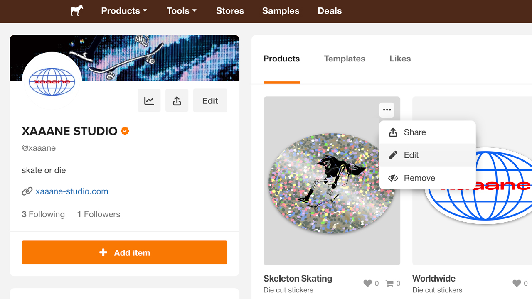Switch to the Likes tab
The width and height of the screenshot is (532, 299).
pyautogui.click(x=400, y=59)
